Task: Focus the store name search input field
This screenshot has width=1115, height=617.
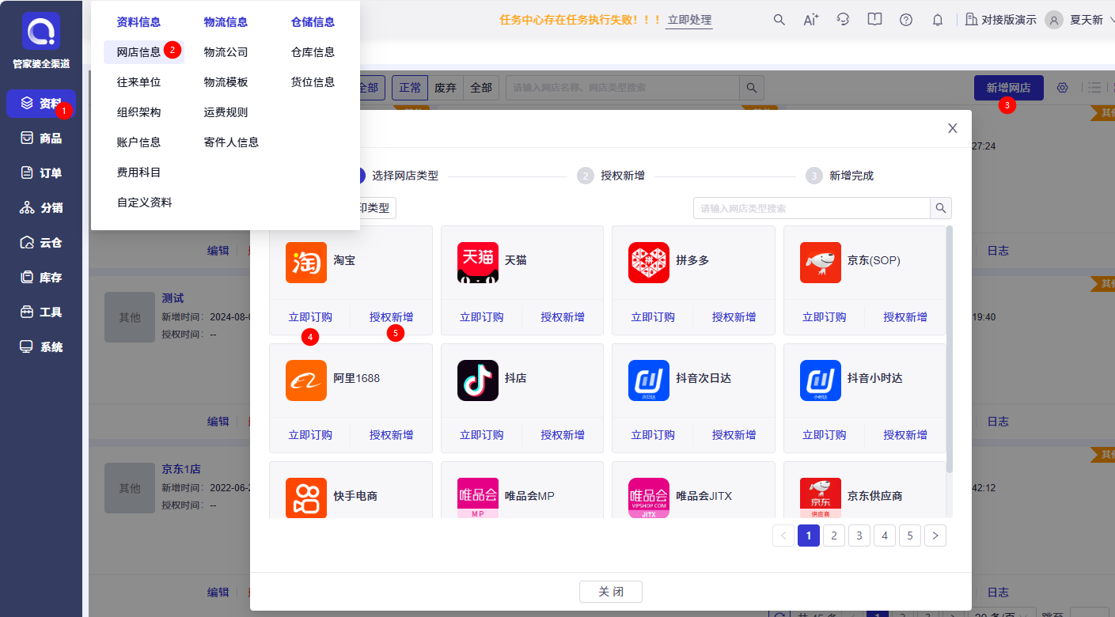Action: click(623, 88)
